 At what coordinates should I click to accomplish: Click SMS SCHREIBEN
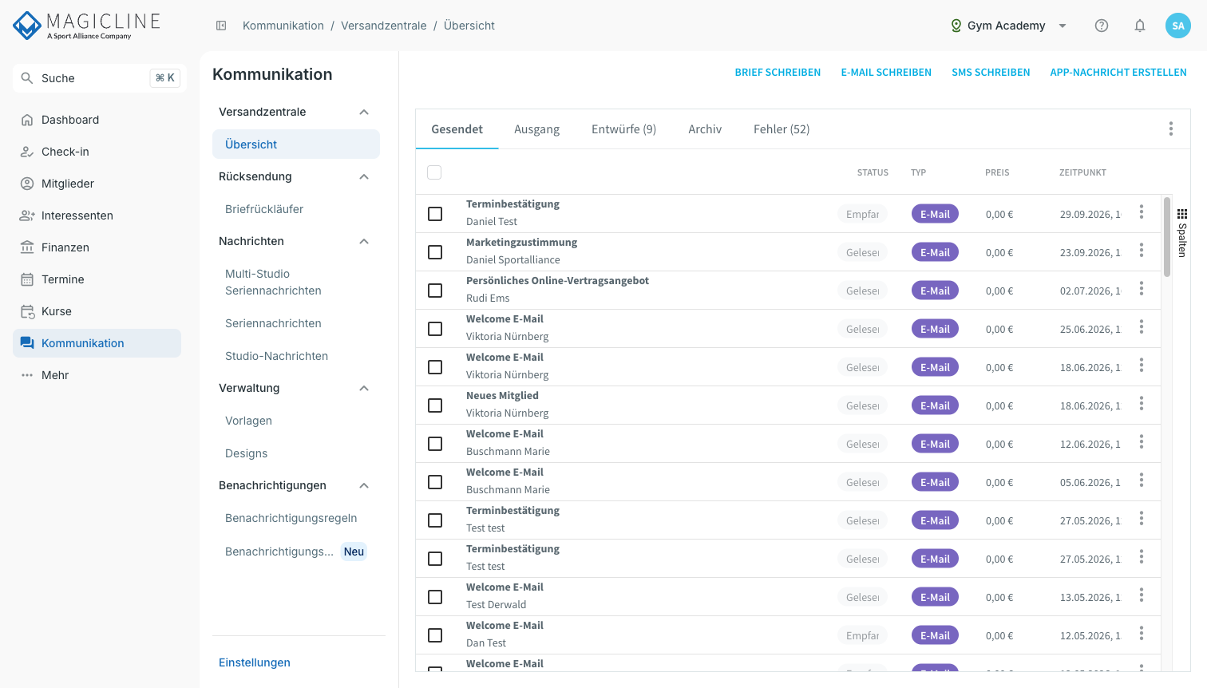[x=991, y=73]
